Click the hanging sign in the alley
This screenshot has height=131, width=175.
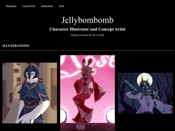(x=16, y=71)
